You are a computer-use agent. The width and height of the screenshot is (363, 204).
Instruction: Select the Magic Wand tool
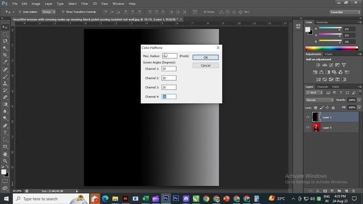5,48
